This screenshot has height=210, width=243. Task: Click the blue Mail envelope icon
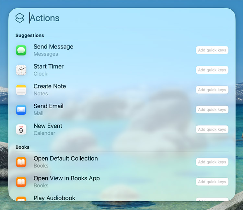[21, 110]
